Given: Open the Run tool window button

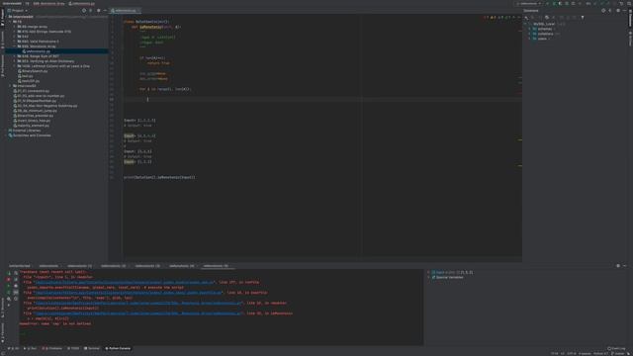Looking at the screenshot, I should 31,348.
